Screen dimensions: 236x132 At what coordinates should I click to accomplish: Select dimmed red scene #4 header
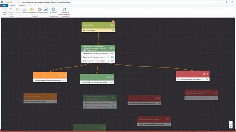pos(201,93)
